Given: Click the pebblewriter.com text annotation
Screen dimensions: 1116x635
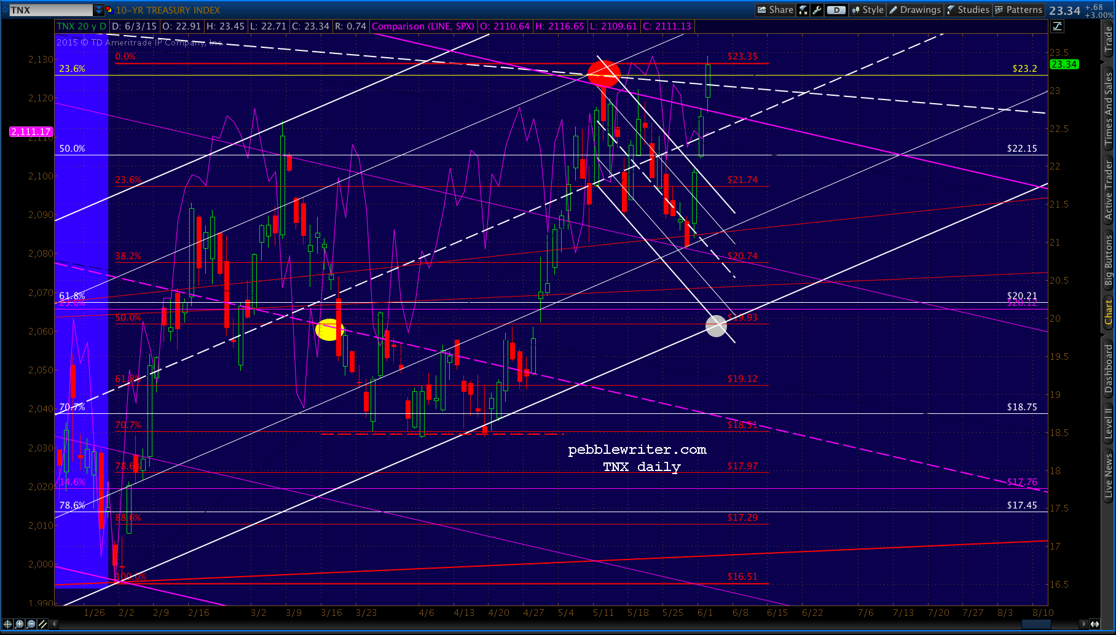Looking at the screenshot, I should (637, 450).
